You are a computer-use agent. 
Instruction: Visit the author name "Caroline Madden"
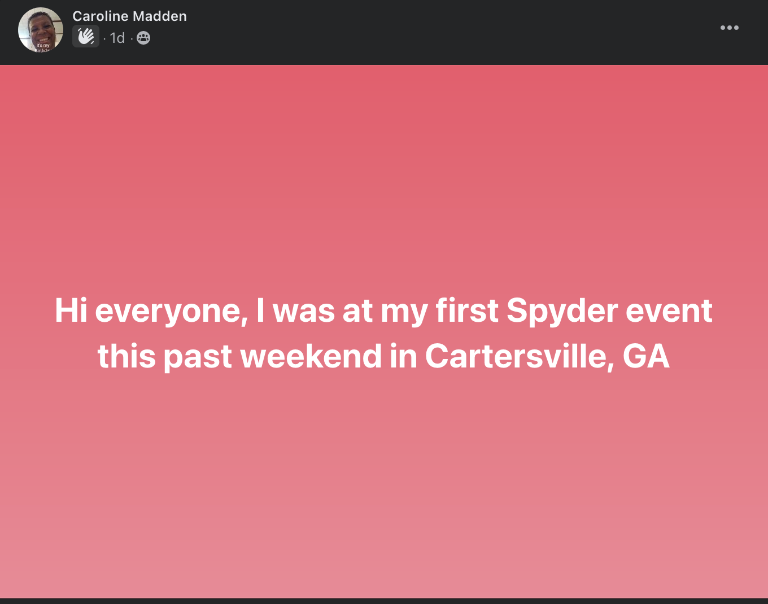[129, 16]
